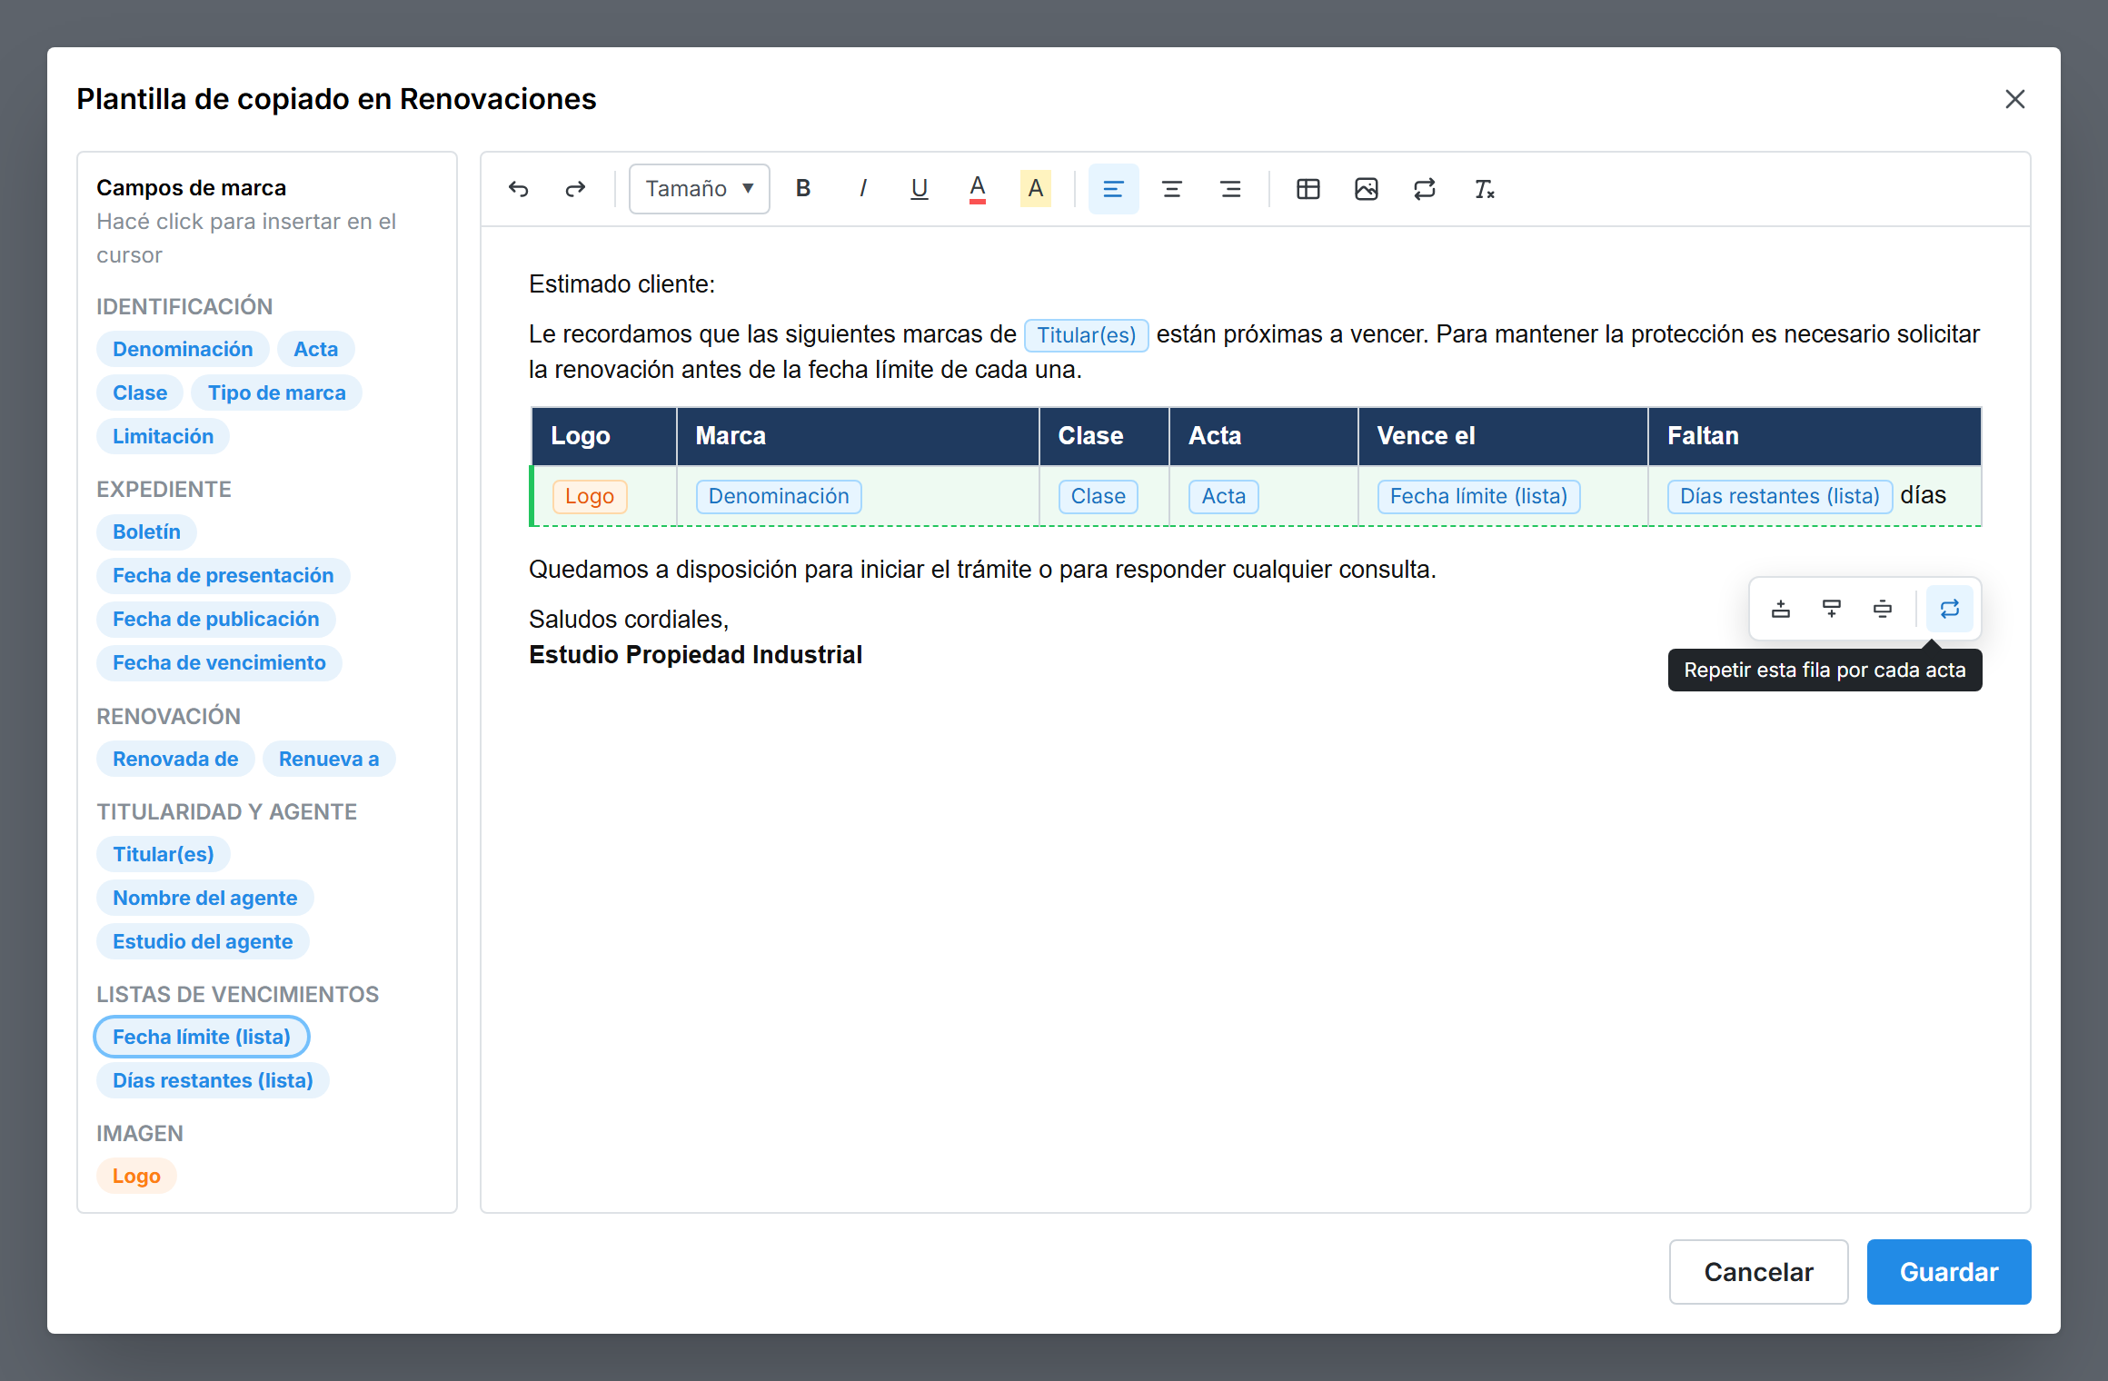Image resolution: width=2108 pixels, height=1381 pixels.
Task: Toggle repeat row per acta icon
Action: (x=1950, y=609)
